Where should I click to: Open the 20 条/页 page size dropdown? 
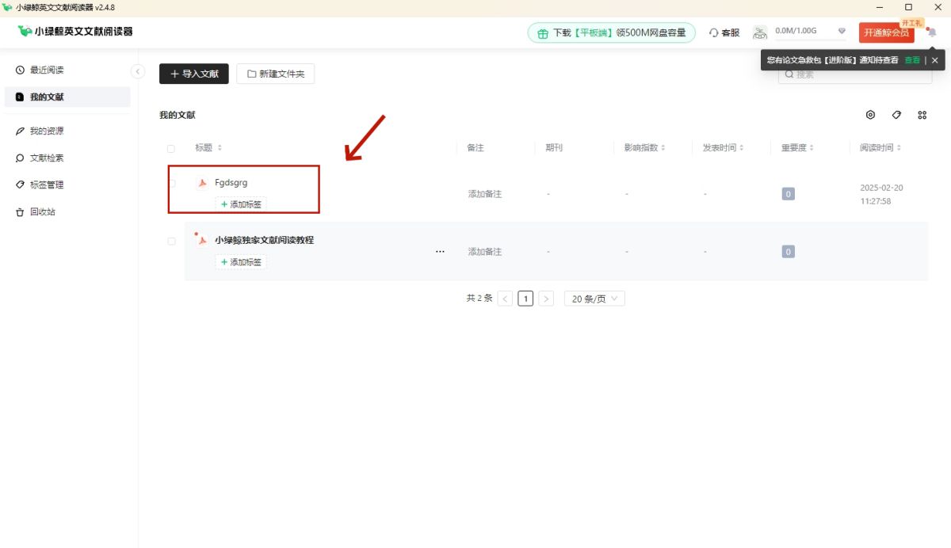(x=594, y=299)
